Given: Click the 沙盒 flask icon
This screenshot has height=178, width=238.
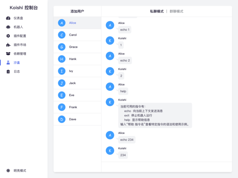Looking at the screenshot, I should (x=9, y=63).
